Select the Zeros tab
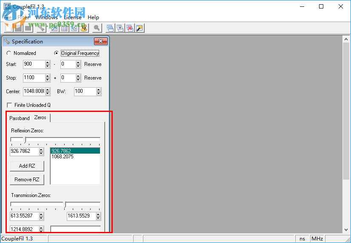Viewport: 351px width, 243px height. 40,117
